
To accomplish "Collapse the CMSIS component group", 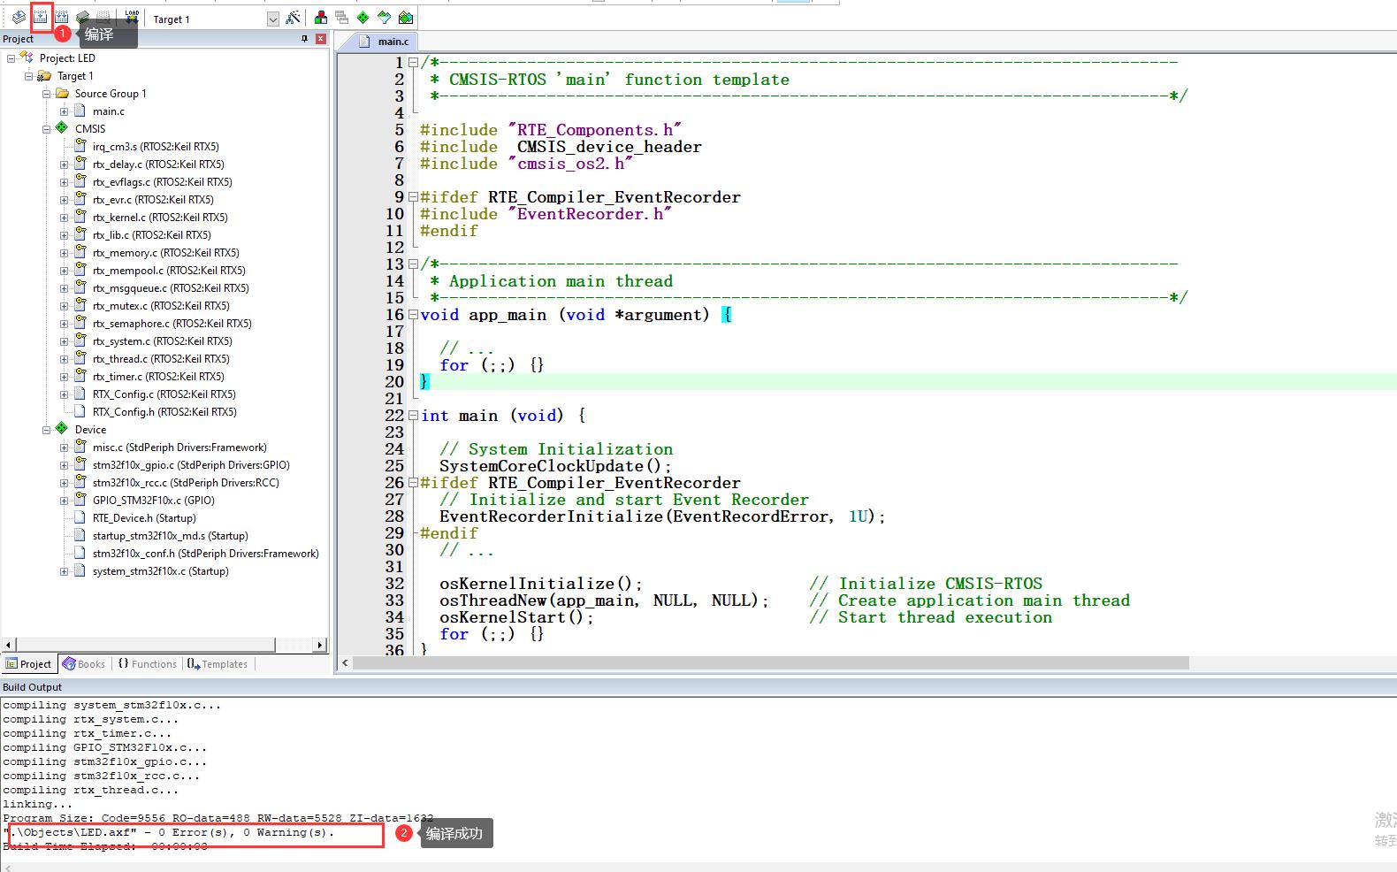I will (46, 129).
